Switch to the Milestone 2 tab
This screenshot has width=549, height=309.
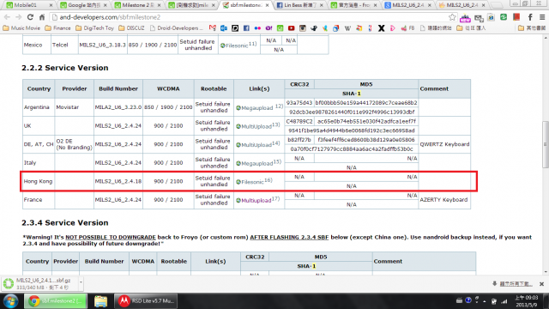[x=137, y=5]
